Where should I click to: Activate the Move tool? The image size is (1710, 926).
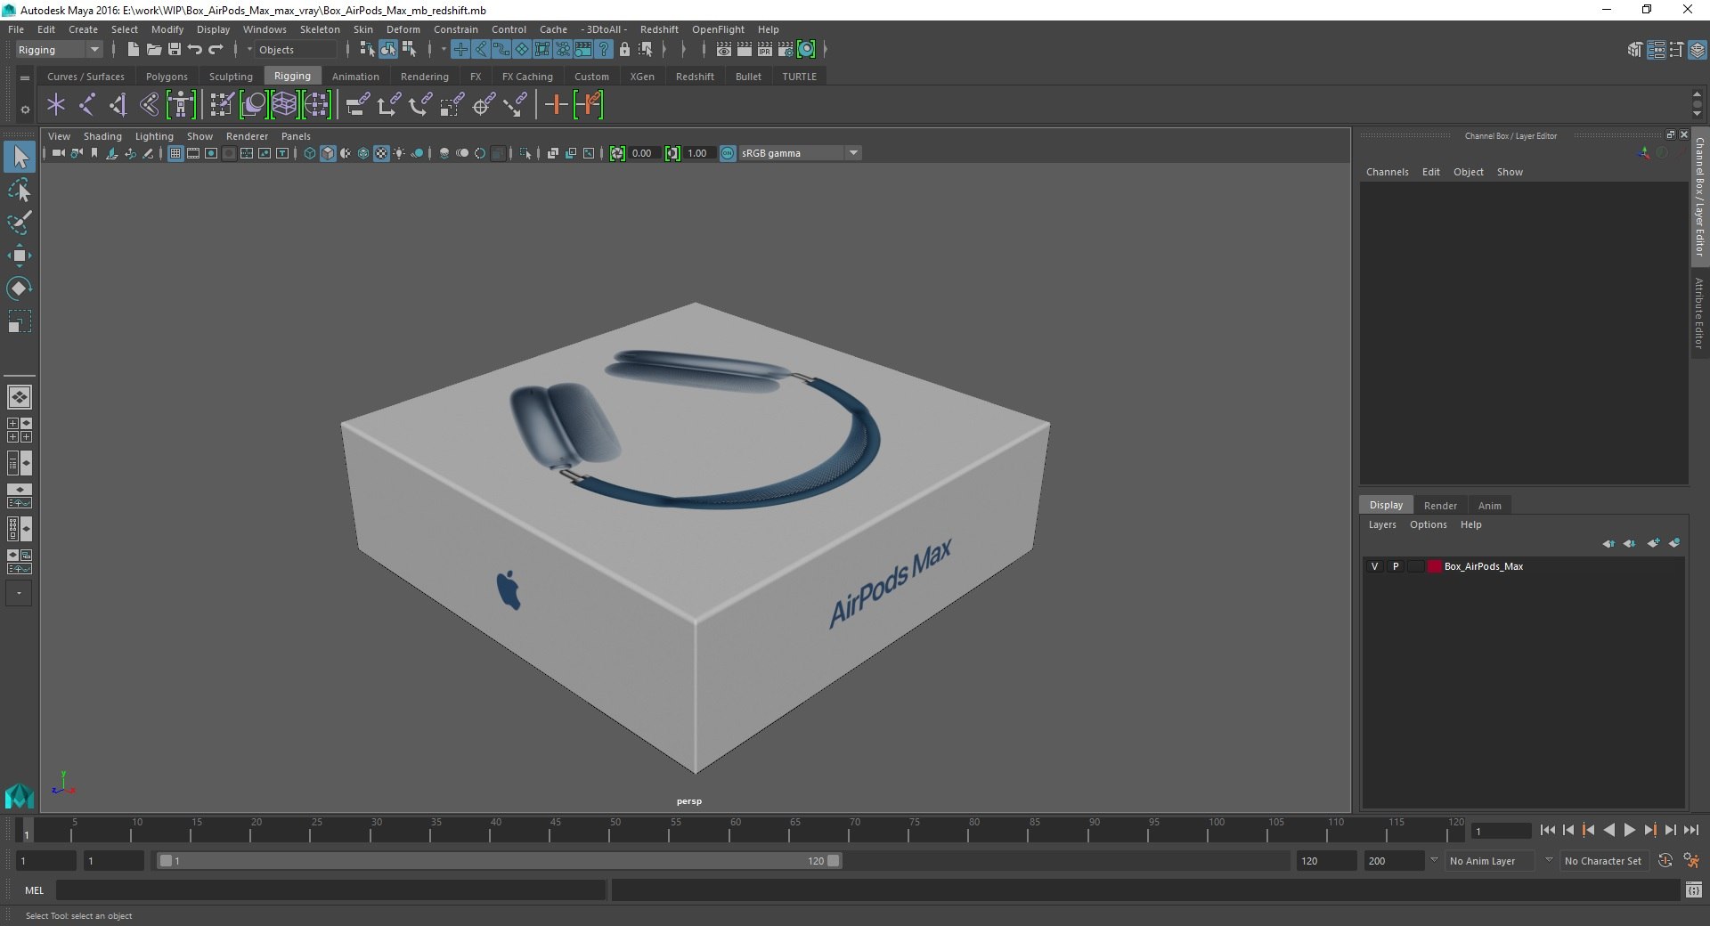tap(19, 256)
